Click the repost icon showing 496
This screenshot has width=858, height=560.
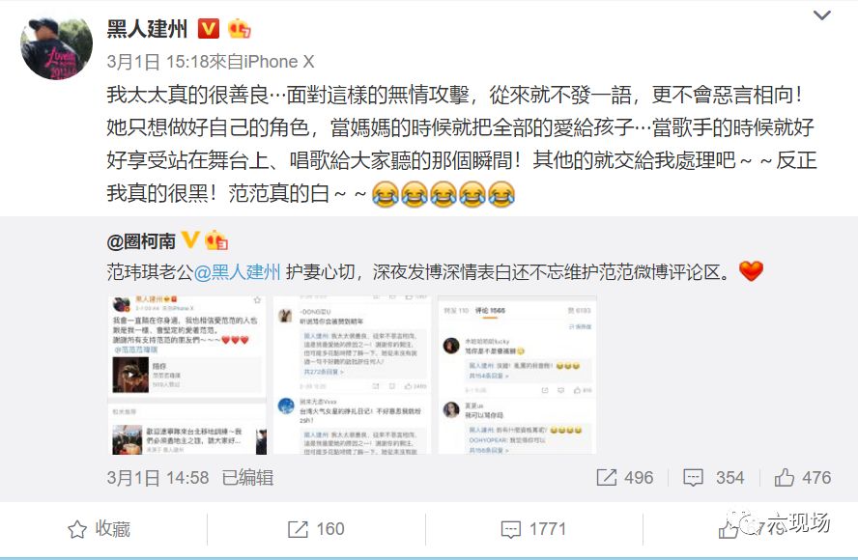624,477
